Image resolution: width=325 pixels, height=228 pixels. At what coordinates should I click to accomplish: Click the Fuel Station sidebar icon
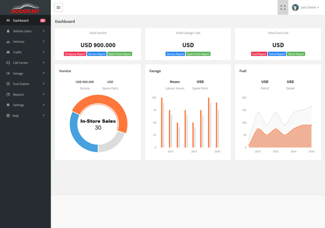(8, 84)
